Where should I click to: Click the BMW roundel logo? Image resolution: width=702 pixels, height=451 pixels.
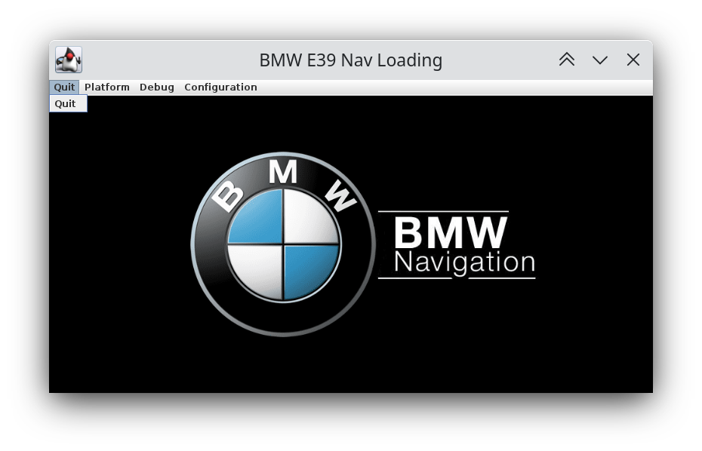283,244
